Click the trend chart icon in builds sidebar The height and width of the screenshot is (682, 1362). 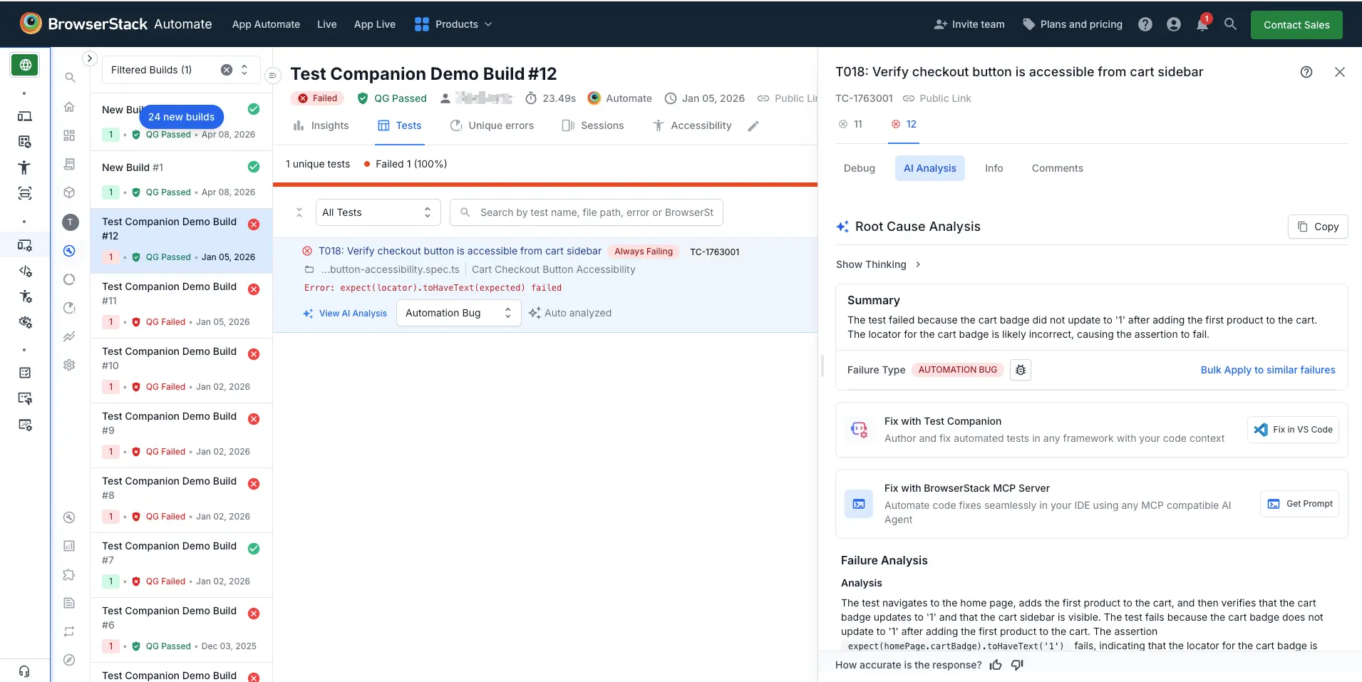(x=69, y=336)
